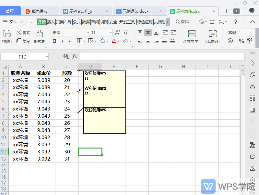Viewport: 259px width, 195px height.
Task: Switch to the 插入 ribbon tab
Action: coord(51,22)
